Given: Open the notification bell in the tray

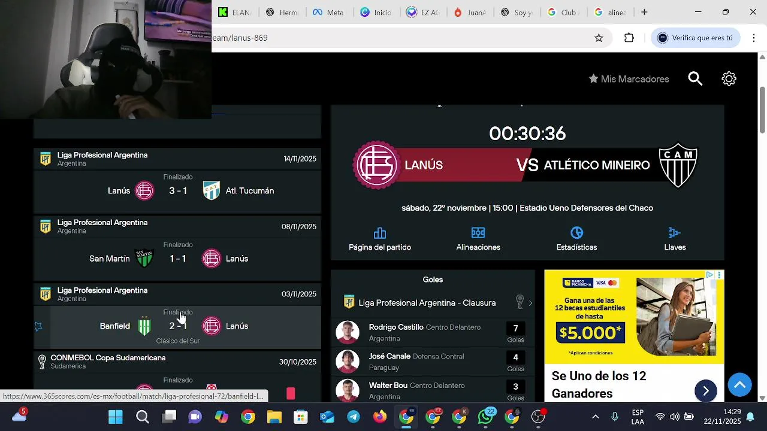Looking at the screenshot, I should coord(750,417).
